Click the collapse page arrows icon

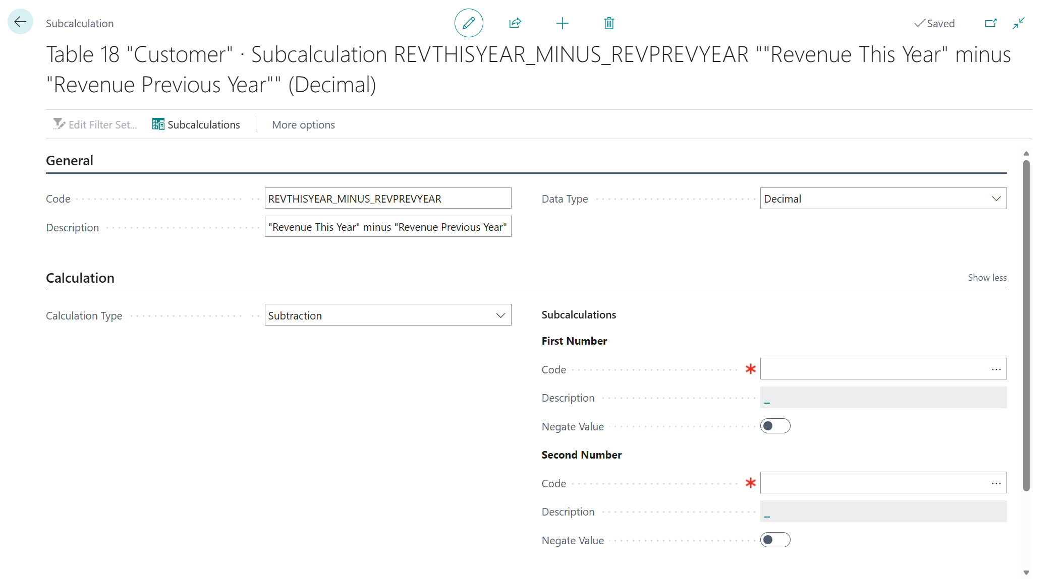pos(1019,23)
